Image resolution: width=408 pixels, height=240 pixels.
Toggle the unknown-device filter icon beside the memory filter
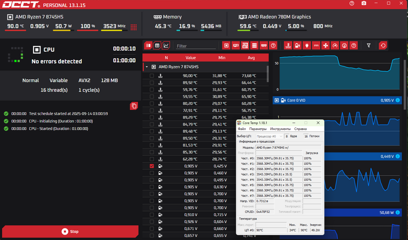pos(273,46)
